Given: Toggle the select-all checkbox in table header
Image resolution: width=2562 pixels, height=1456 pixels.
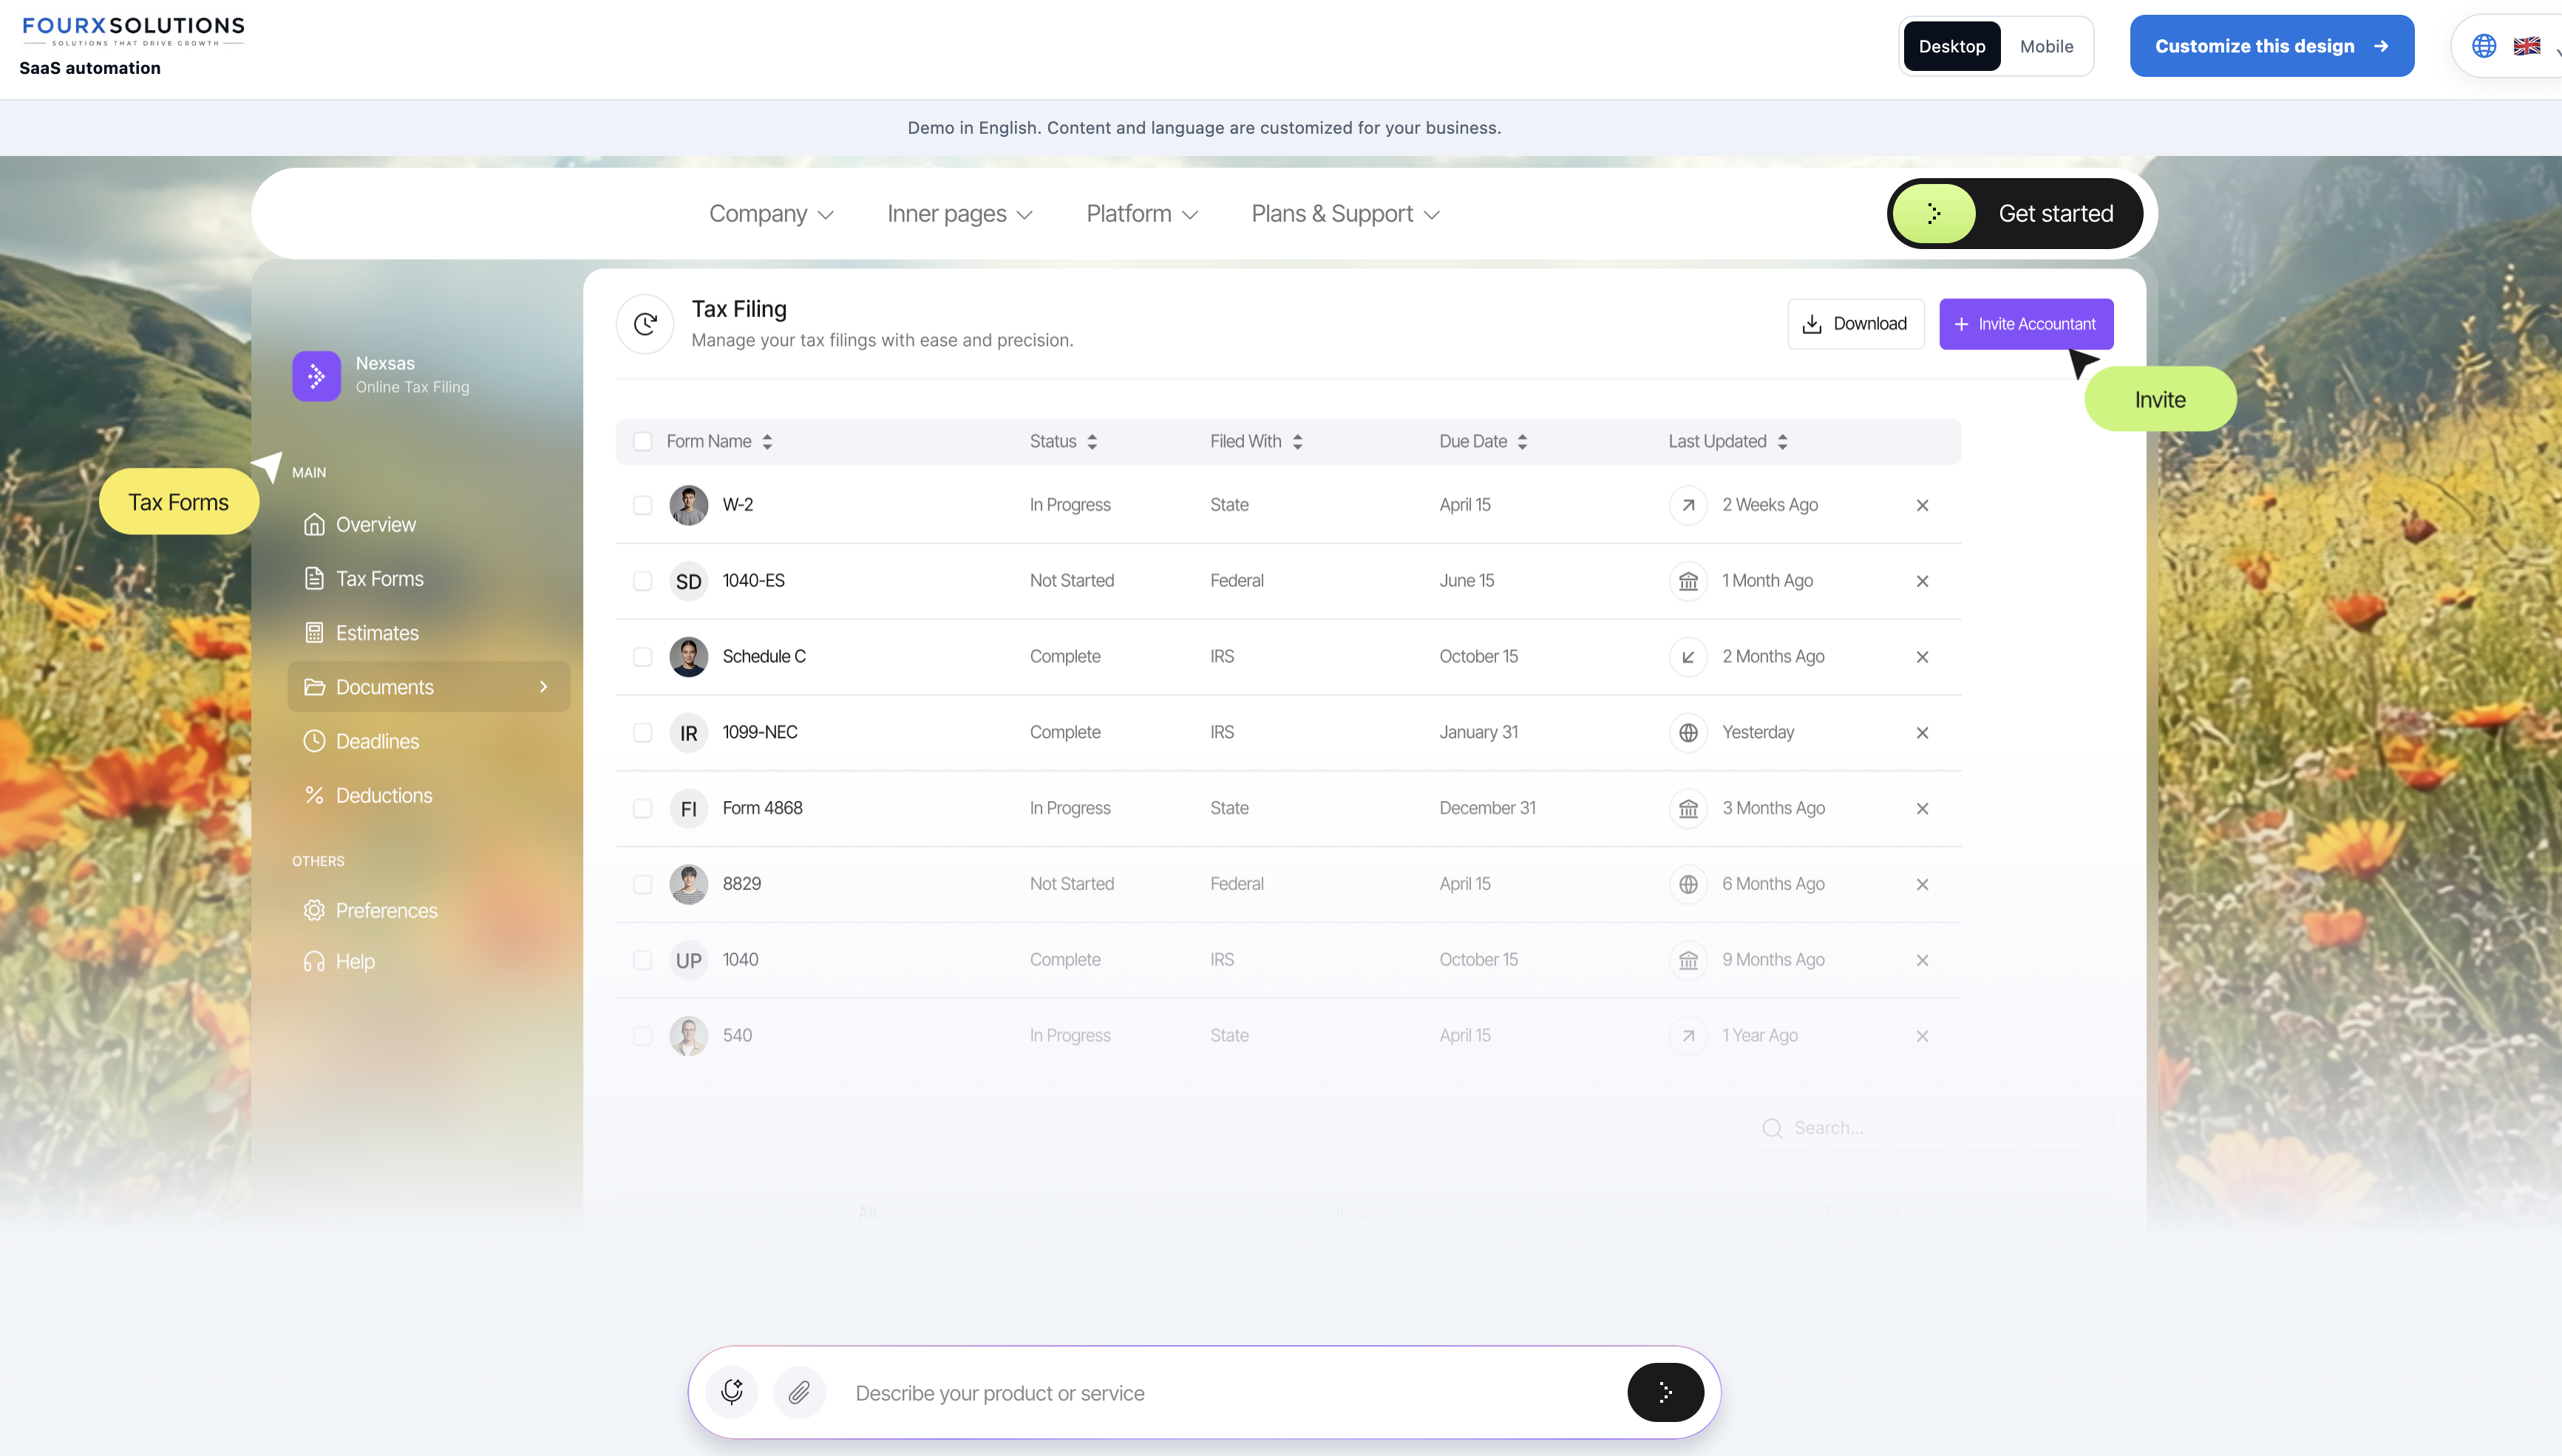Looking at the screenshot, I should (642, 441).
